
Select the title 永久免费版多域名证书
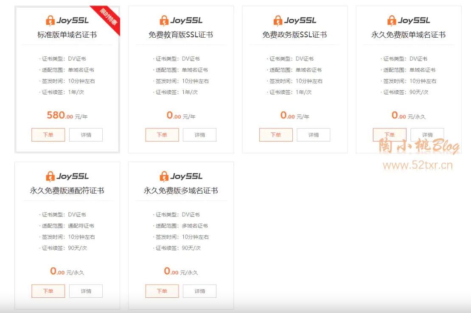tap(181, 191)
